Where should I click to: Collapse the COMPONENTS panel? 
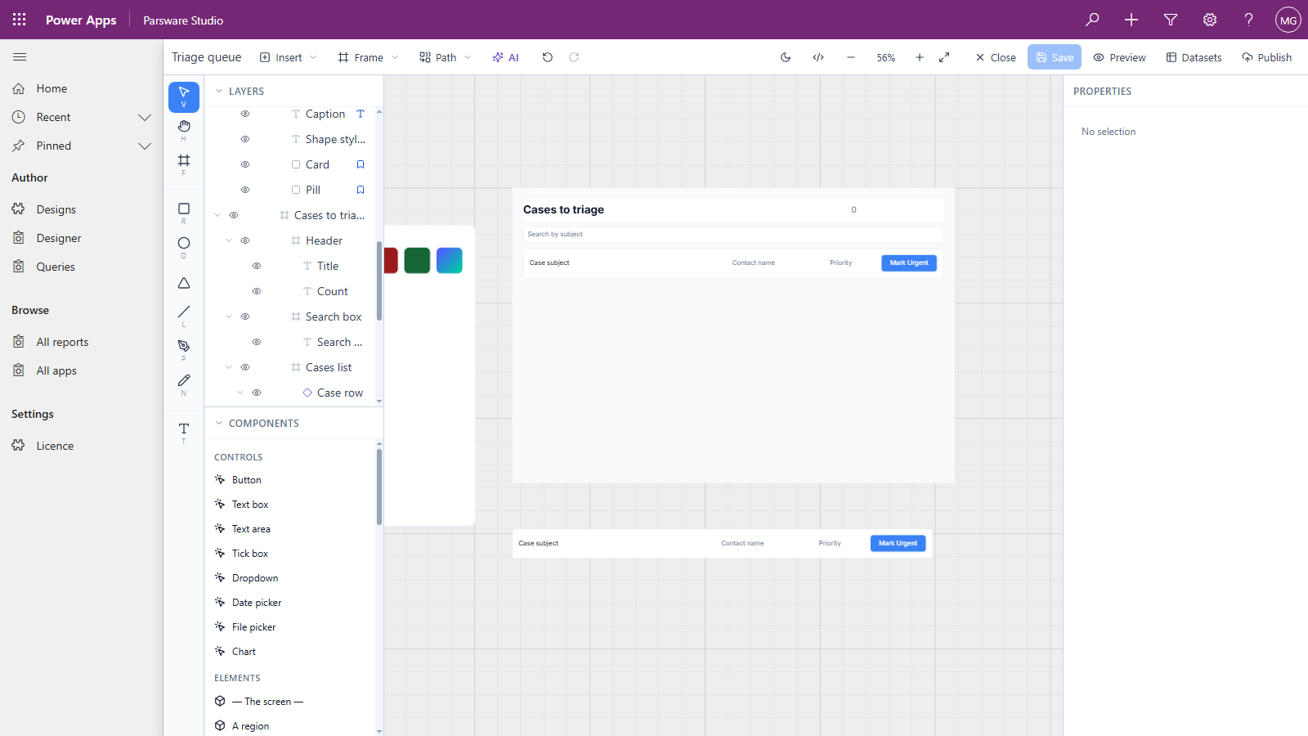[219, 423]
